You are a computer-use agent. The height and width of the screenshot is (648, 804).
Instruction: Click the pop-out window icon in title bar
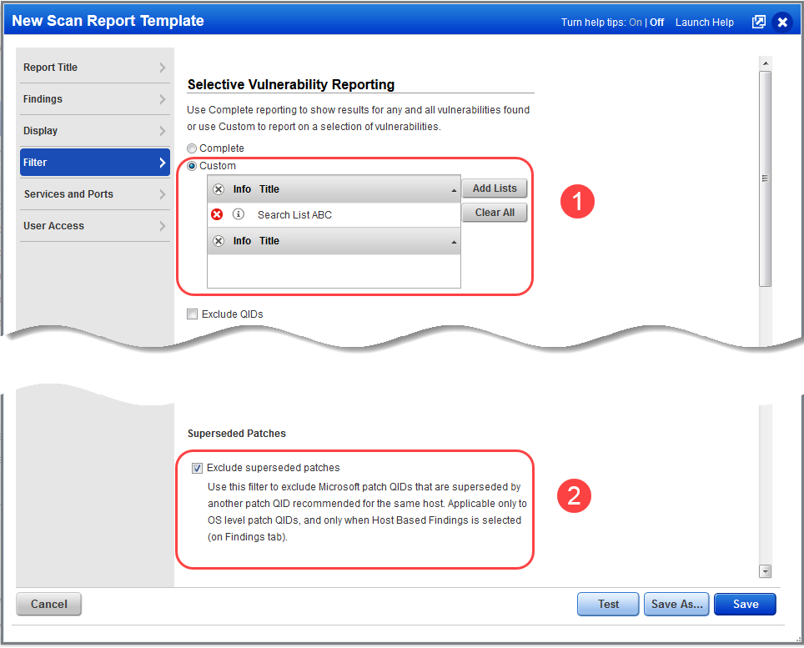pyautogui.click(x=759, y=22)
